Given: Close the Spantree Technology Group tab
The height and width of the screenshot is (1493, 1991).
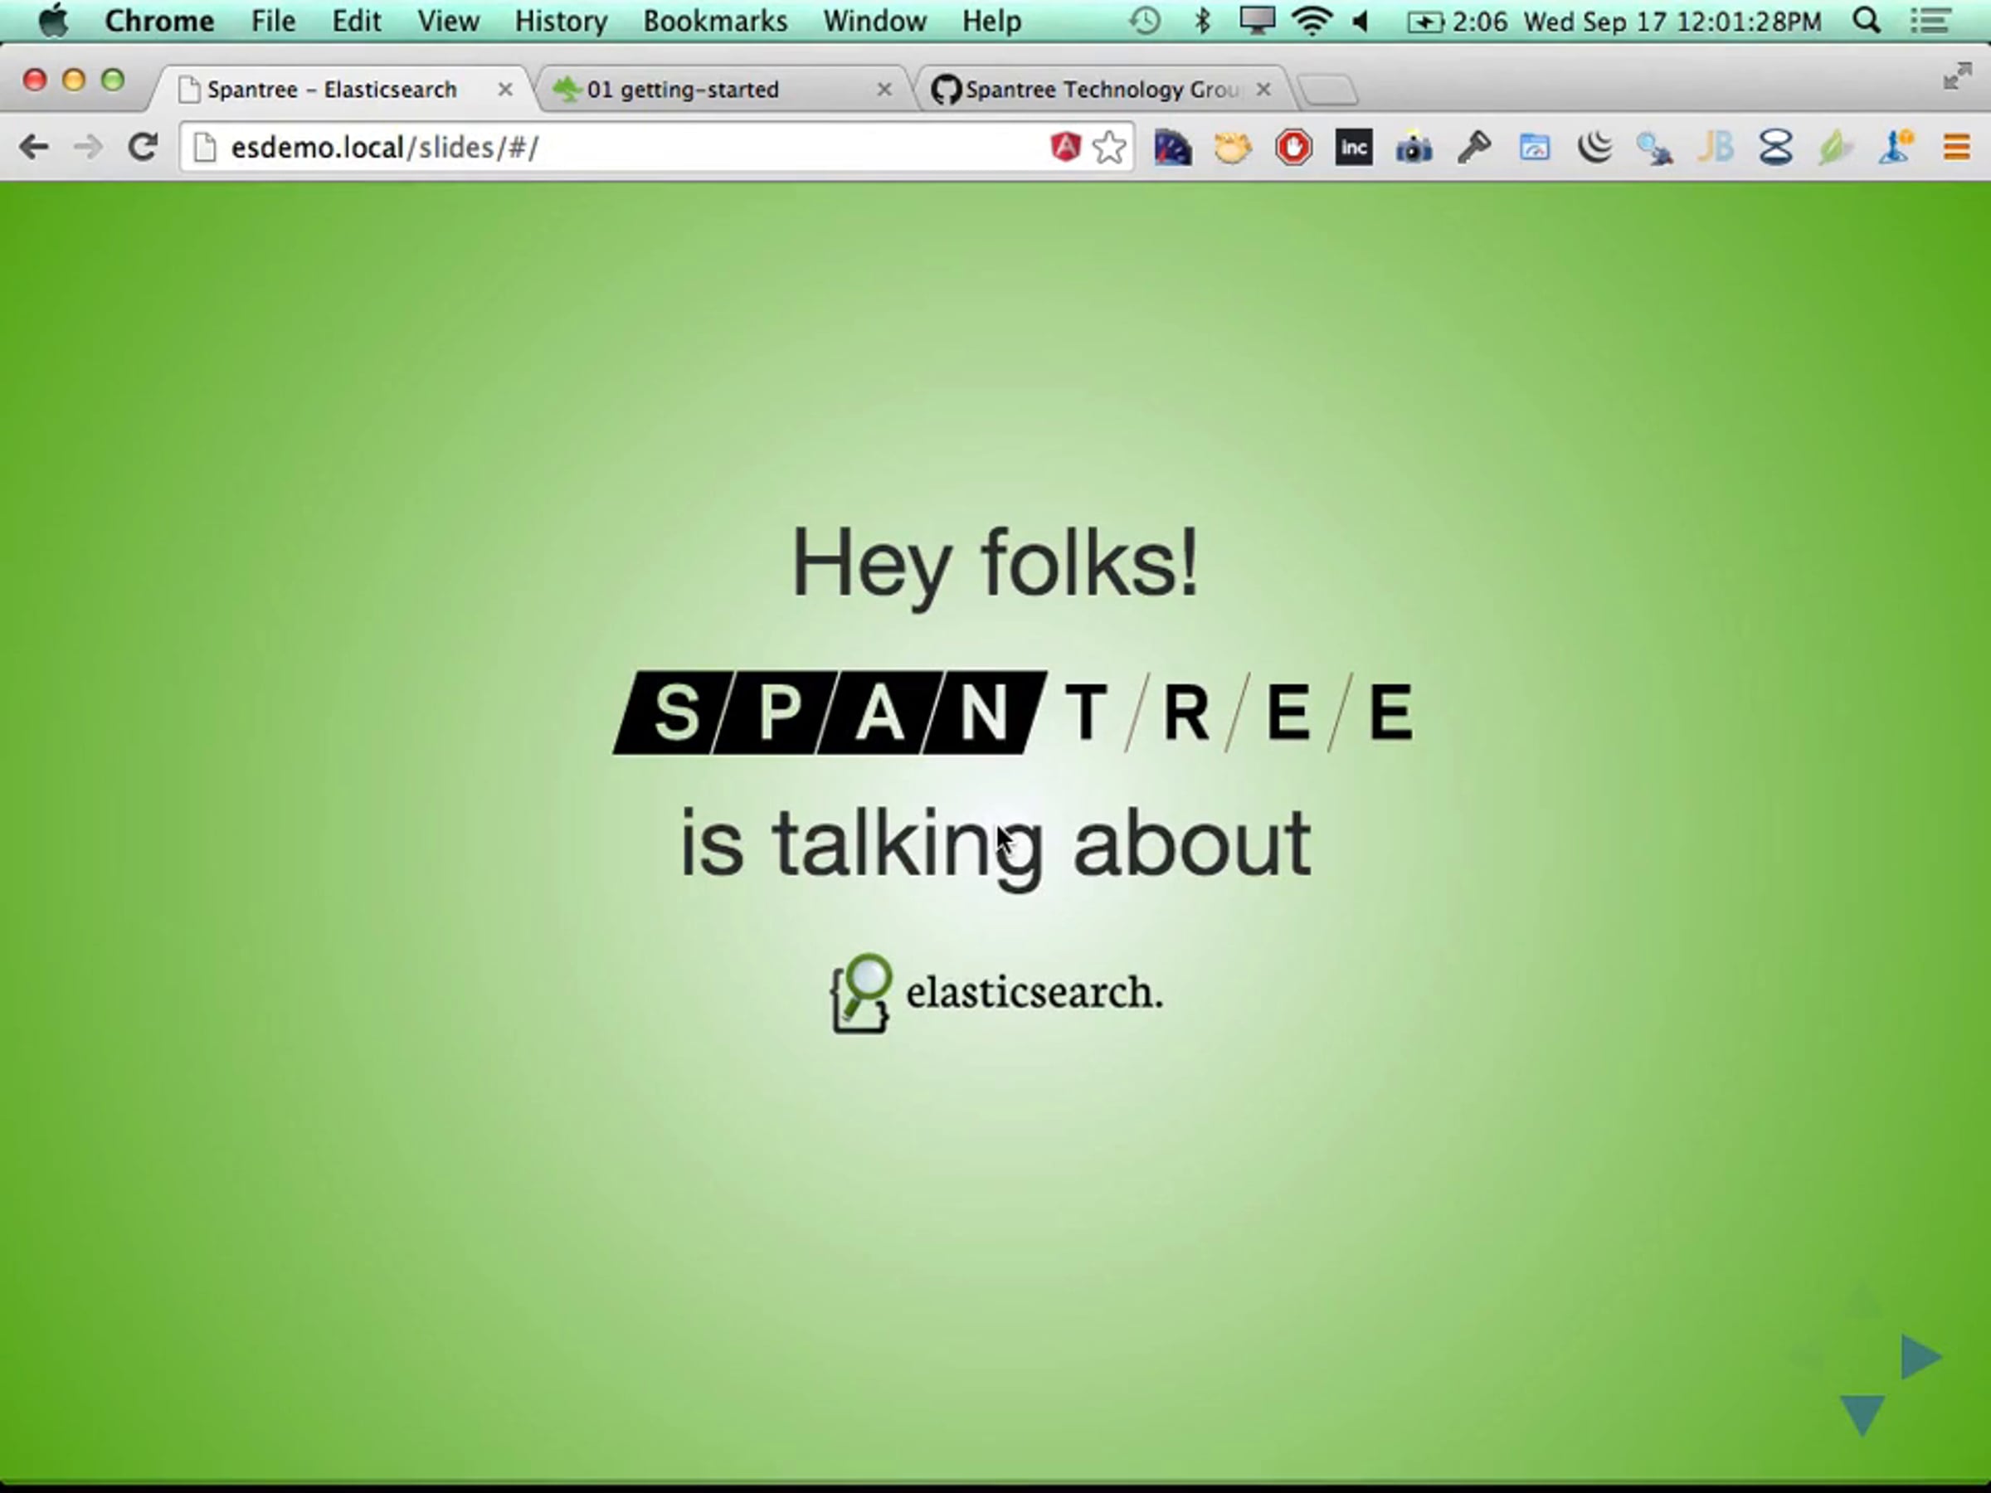Looking at the screenshot, I should [x=1263, y=89].
